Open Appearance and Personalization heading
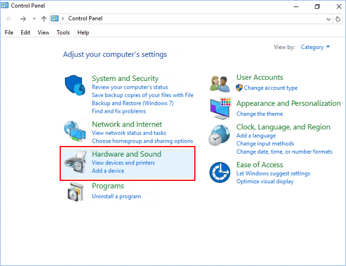This screenshot has height=266, width=346. (289, 103)
